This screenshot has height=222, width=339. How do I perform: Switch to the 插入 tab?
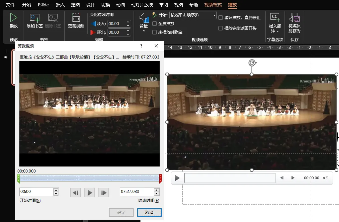60,5
